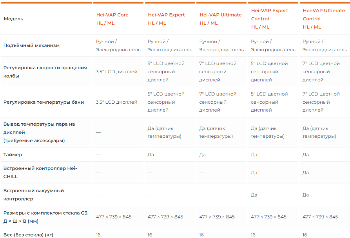Image resolution: width=350 pixels, height=238 pixels.
Task: Select the "Таймер" row label
Action: click(x=13, y=155)
